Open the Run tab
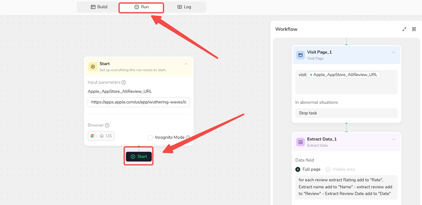 [142, 7]
